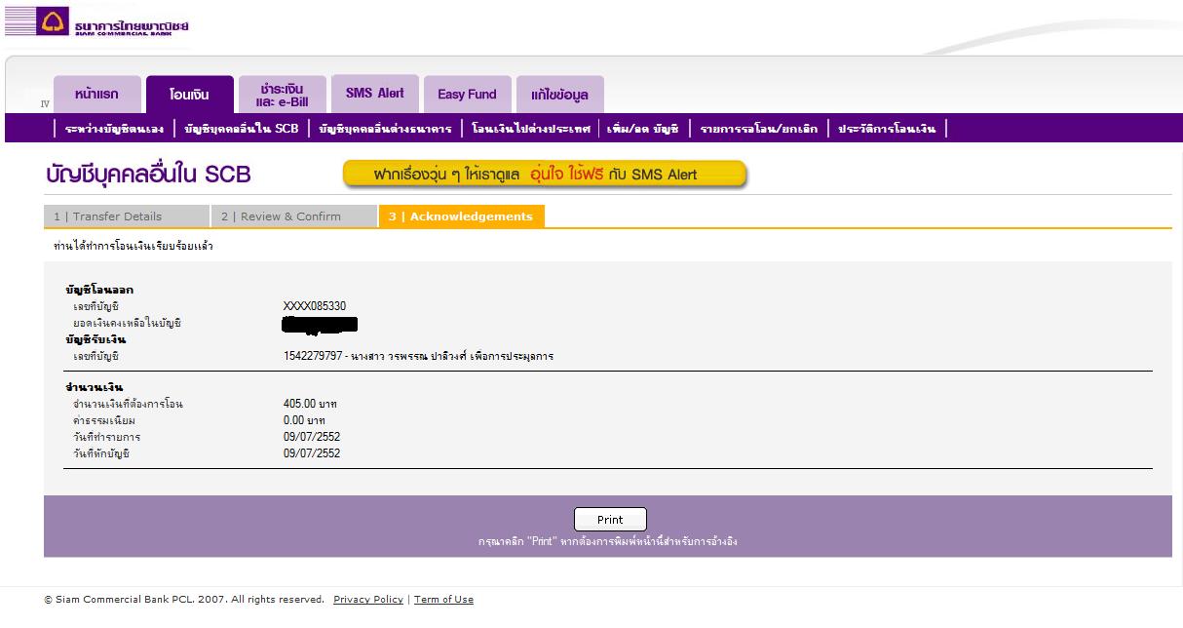This screenshot has height=628, width=1183.
Task: Switch to the SMS Alert tab
Action: click(374, 94)
